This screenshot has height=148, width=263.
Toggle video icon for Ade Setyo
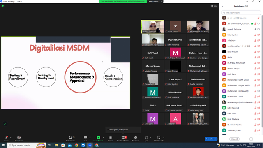pos(258,40)
